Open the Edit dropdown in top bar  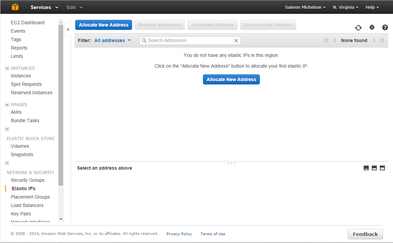pos(74,7)
